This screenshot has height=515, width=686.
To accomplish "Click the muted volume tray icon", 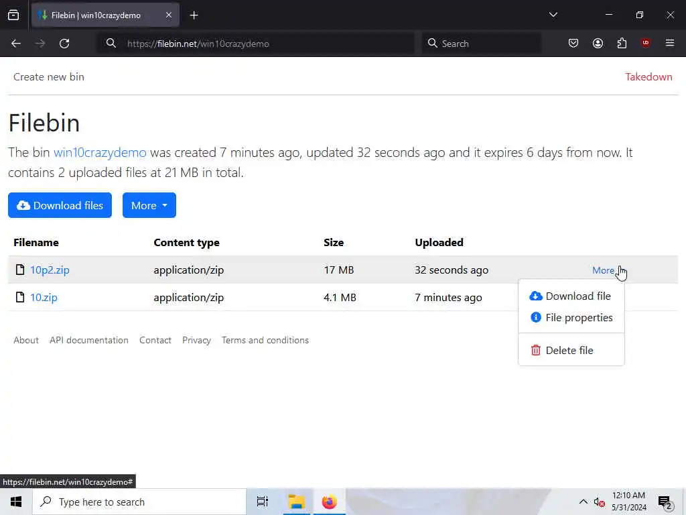I will tap(599, 502).
